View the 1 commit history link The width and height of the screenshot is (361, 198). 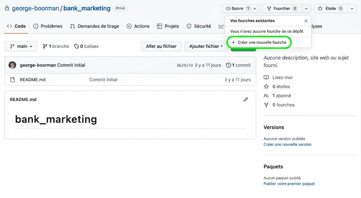238,65
